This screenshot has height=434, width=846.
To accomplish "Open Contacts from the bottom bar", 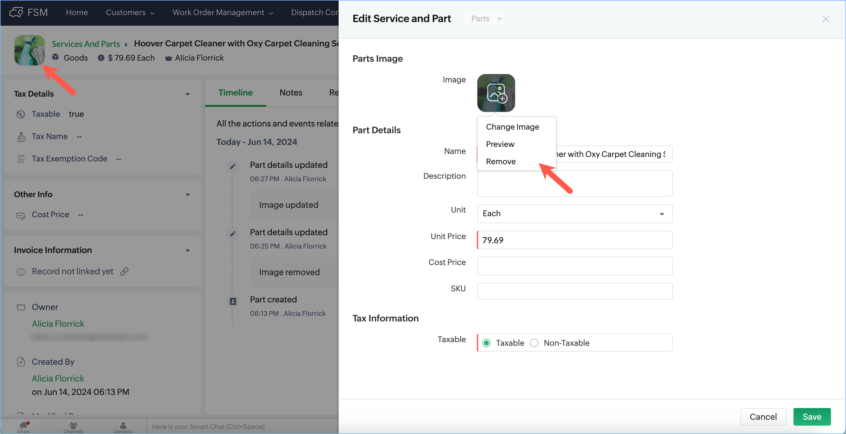I will click(123, 427).
